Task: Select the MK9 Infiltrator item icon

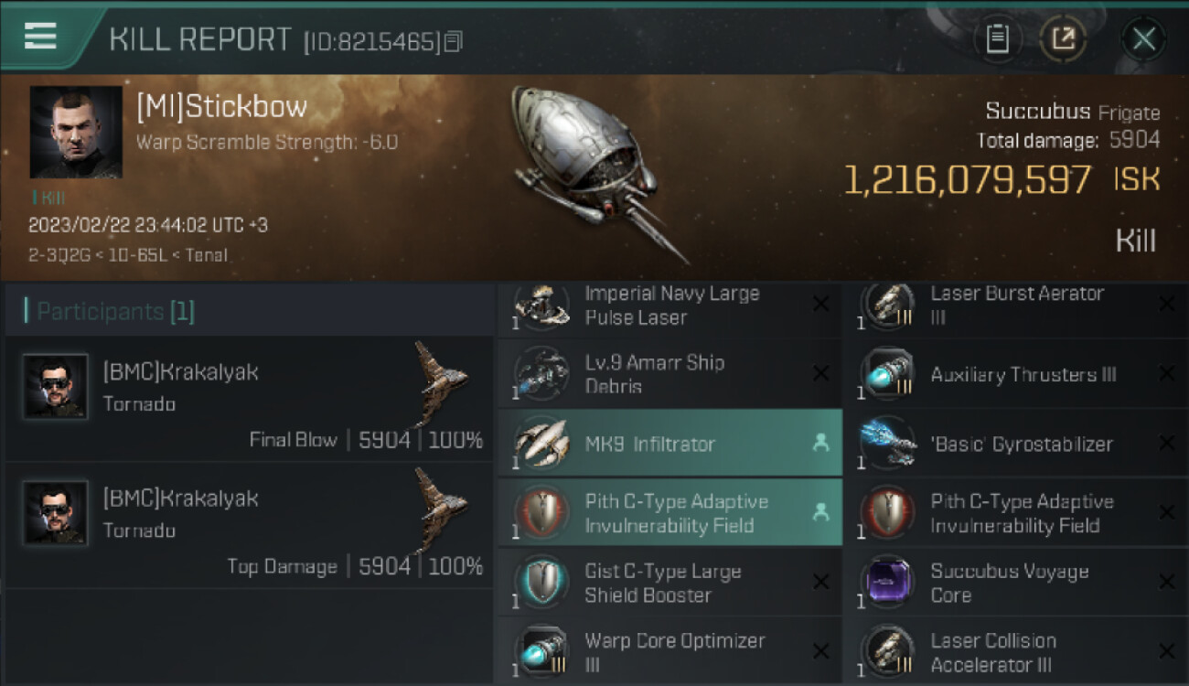Action: [x=541, y=444]
